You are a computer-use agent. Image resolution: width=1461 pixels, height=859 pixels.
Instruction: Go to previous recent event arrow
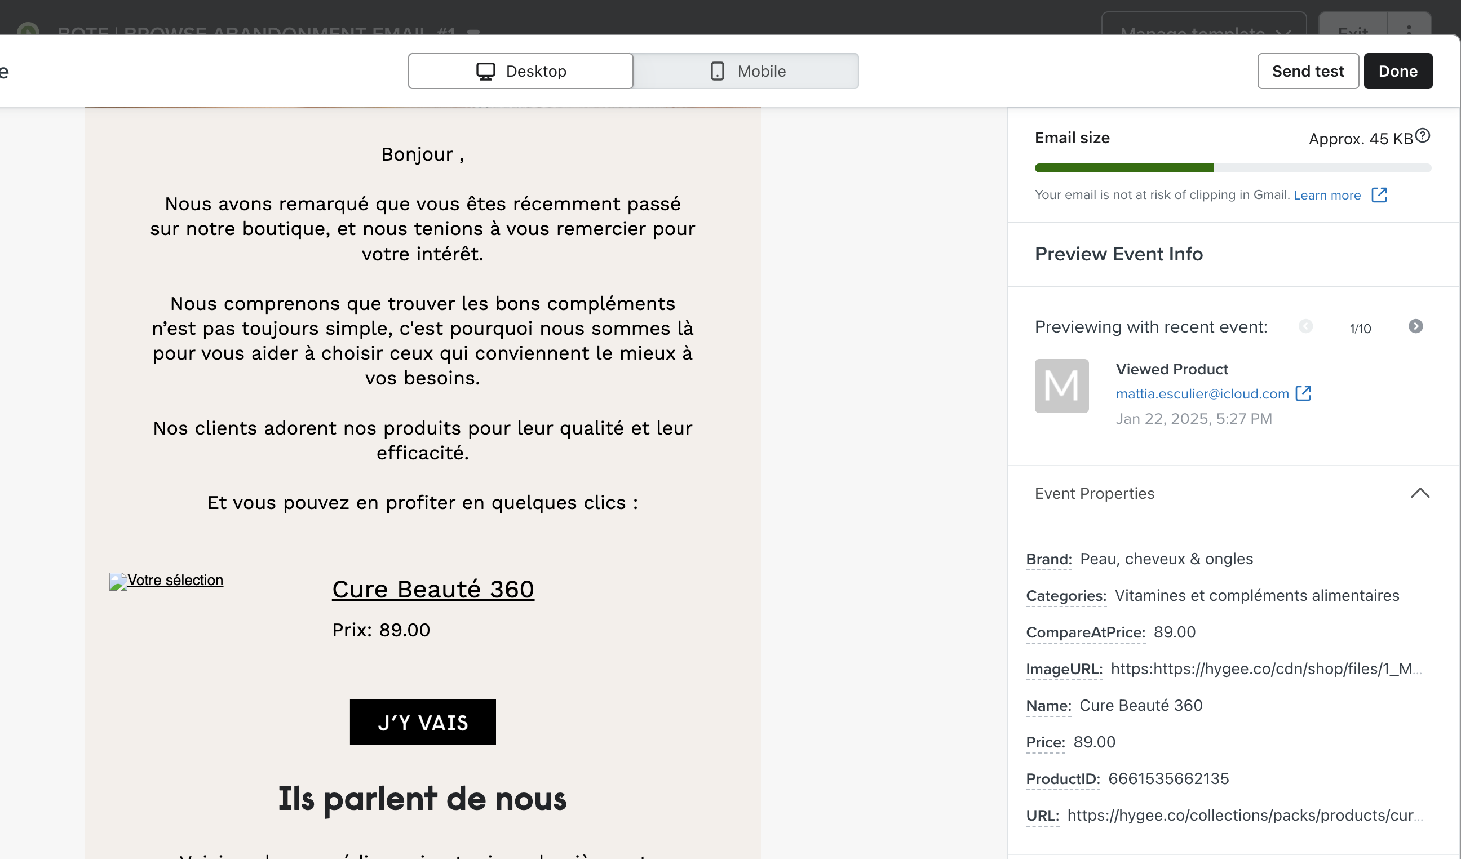coord(1305,326)
